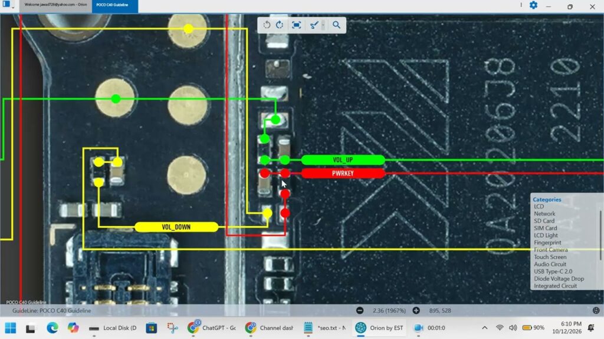This screenshot has height=339, width=604.
Task: Zoom out with the minus button
Action: [360, 311]
